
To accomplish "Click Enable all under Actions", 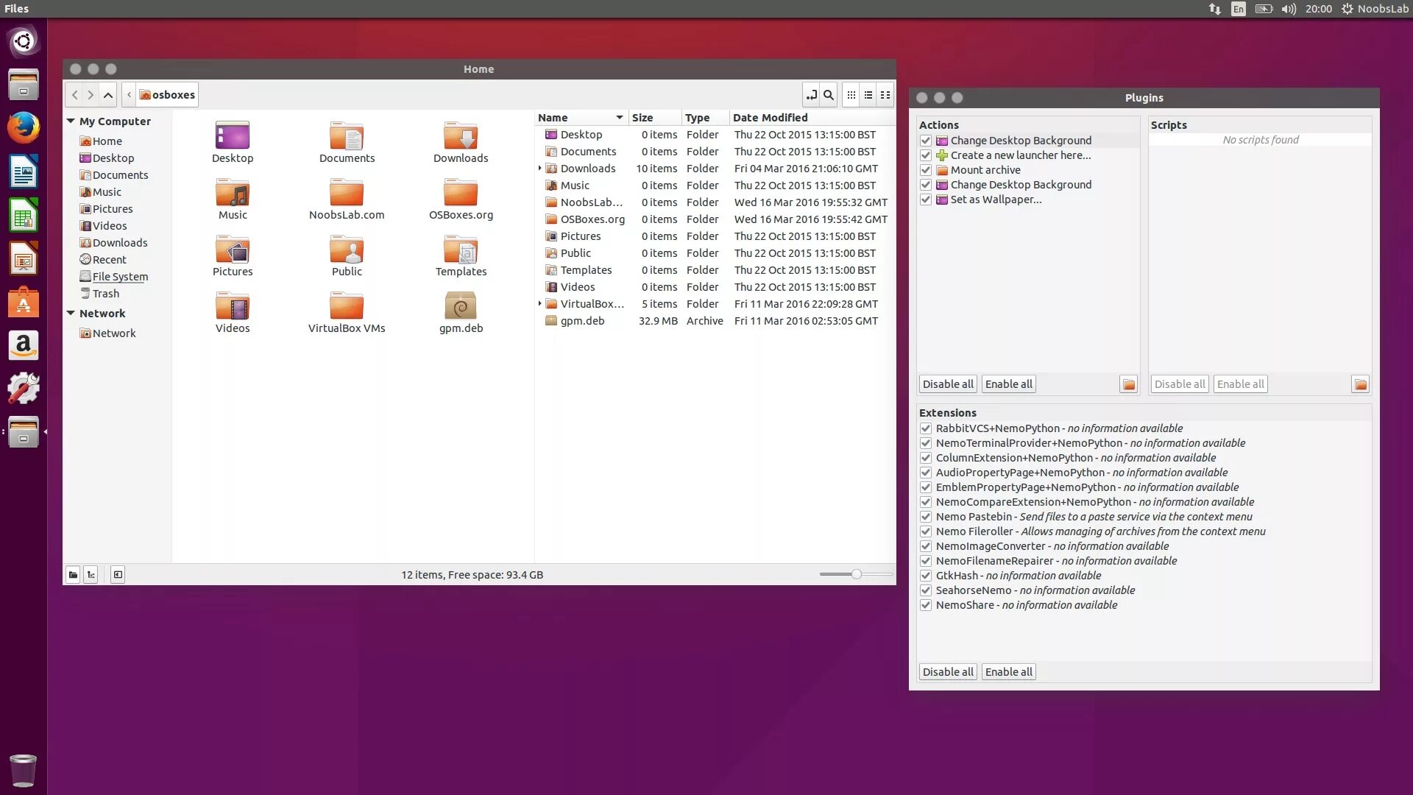I will 1008,384.
